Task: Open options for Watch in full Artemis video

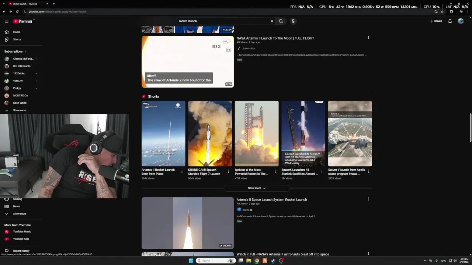Action: point(368,254)
